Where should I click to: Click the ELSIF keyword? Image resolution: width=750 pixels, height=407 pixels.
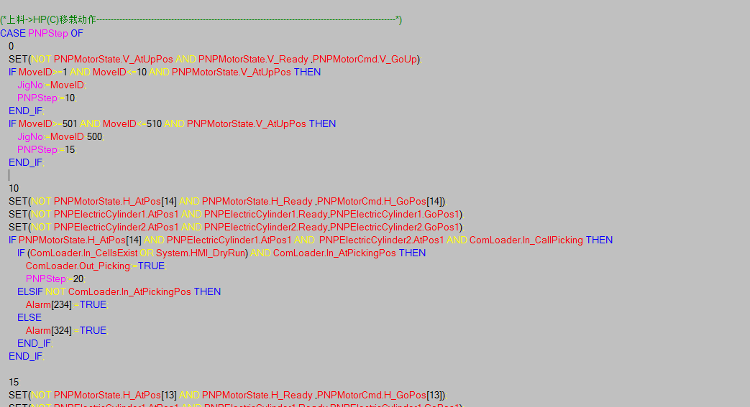click(29, 291)
